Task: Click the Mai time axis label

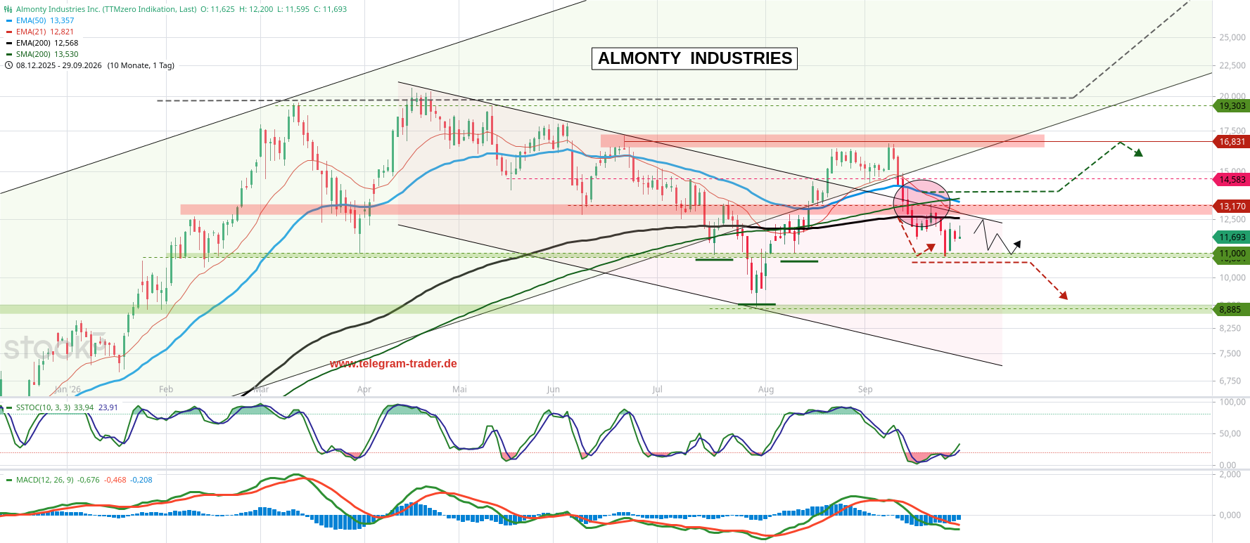Action: tap(459, 389)
